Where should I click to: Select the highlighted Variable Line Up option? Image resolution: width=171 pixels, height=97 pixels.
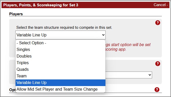coord(60,83)
